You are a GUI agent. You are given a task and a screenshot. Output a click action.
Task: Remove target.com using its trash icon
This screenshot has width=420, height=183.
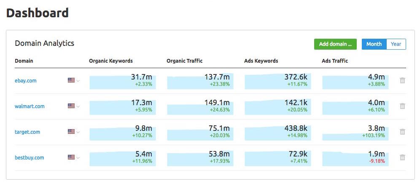pyautogui.click(x=402, y=132)
